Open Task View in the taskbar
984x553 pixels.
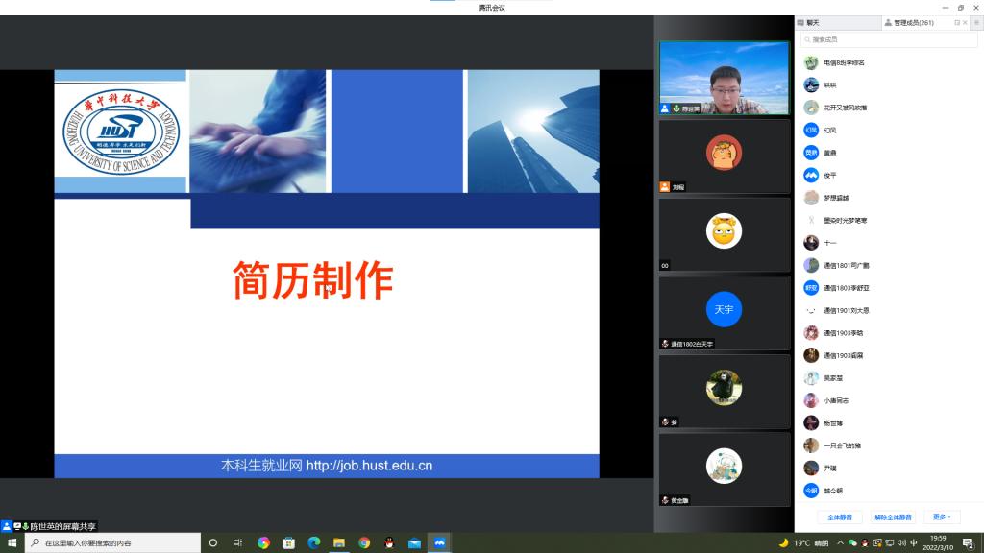[x=237, y=542]
